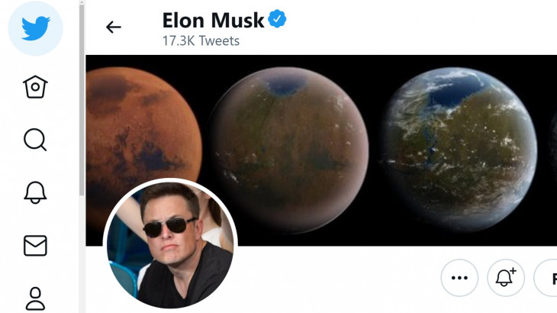
Task: Go back using the left arrow
Action: 114,27
